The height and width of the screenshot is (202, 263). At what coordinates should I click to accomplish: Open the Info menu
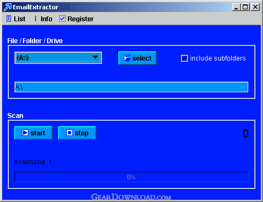(x=43, y=19)
